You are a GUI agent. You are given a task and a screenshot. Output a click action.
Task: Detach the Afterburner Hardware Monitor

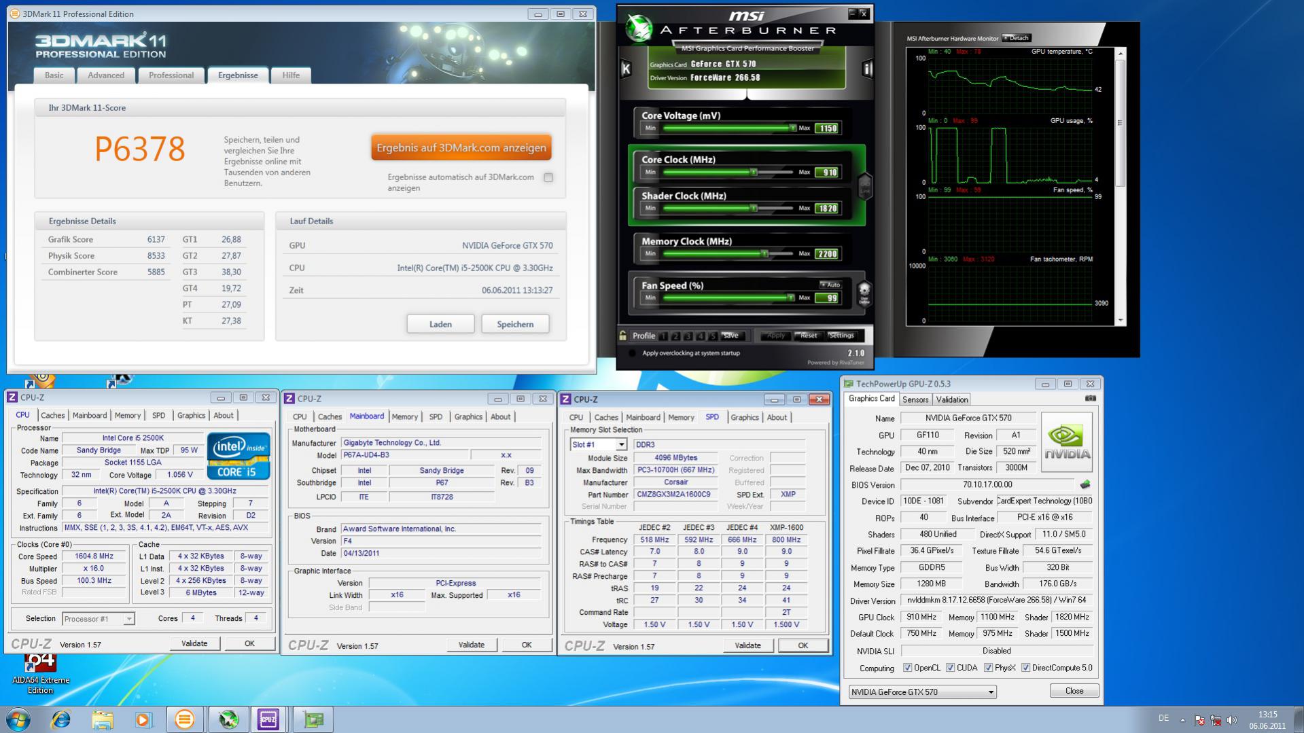(x=1017, y=38)
